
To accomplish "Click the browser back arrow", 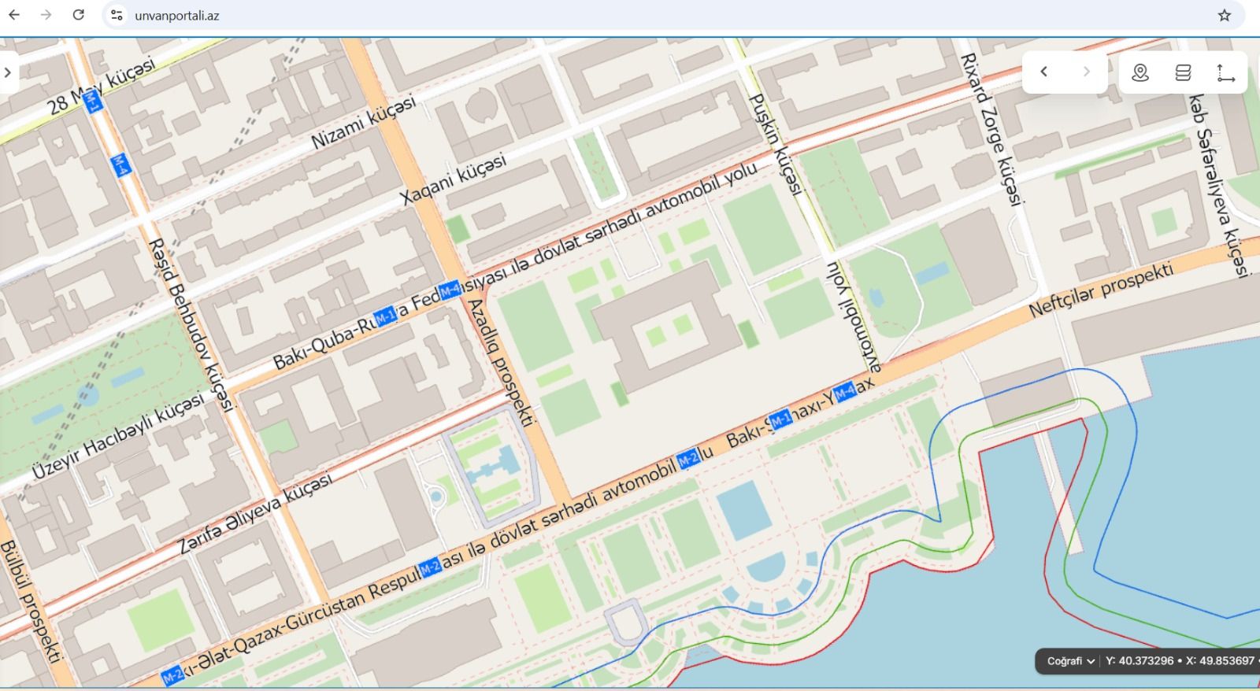I will (14, 15).
